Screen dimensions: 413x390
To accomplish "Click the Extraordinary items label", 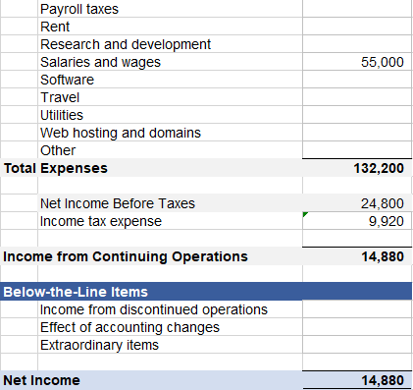I will tap(99, 345).
